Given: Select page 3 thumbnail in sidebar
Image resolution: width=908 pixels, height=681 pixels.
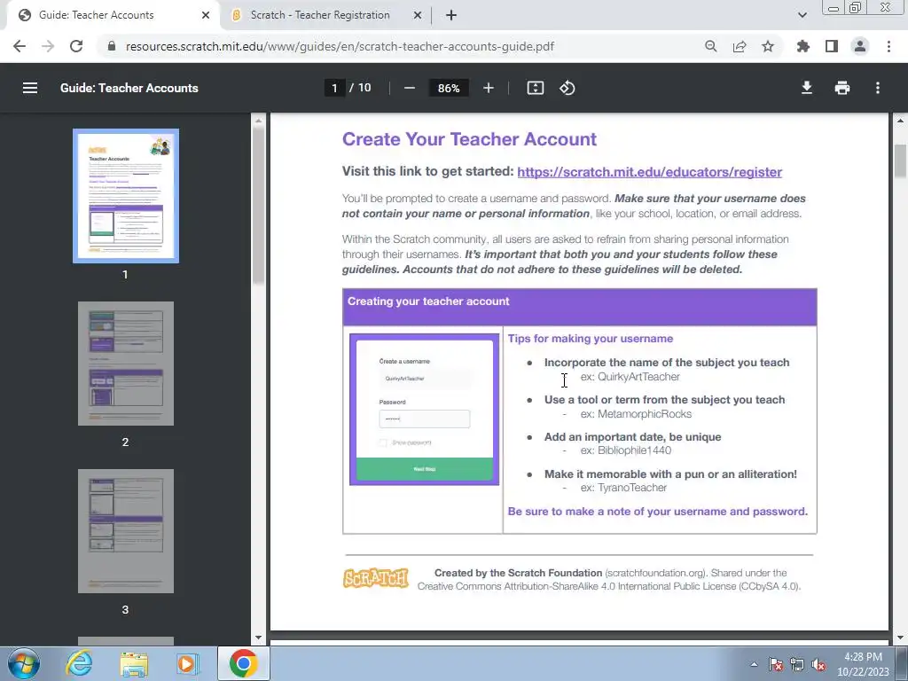Looking at the screenshot, I should (x=126, y=531).
